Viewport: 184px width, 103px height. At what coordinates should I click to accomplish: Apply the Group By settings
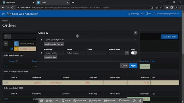tap(133, 66)
